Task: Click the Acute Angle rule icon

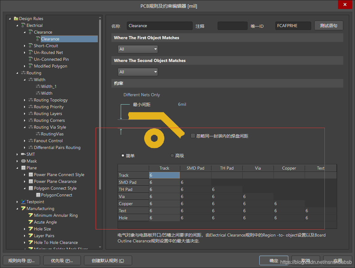Action: (x=31, y=222)
